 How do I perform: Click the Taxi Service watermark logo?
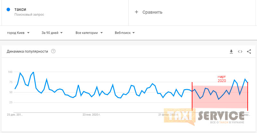click(x=204, y=117)
